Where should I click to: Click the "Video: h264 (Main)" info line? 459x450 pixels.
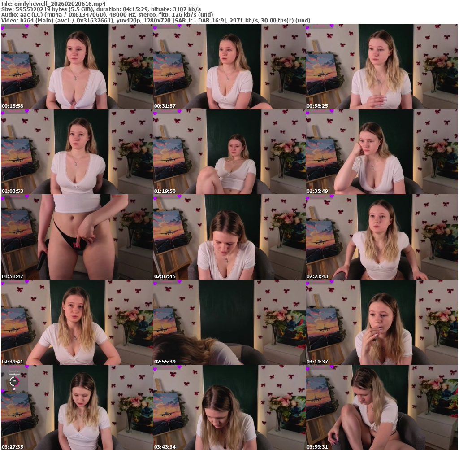156,20
